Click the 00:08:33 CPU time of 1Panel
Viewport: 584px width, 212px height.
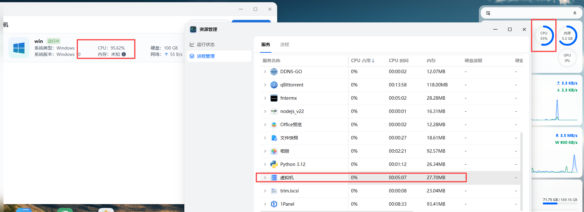click(x=398, y=204)
